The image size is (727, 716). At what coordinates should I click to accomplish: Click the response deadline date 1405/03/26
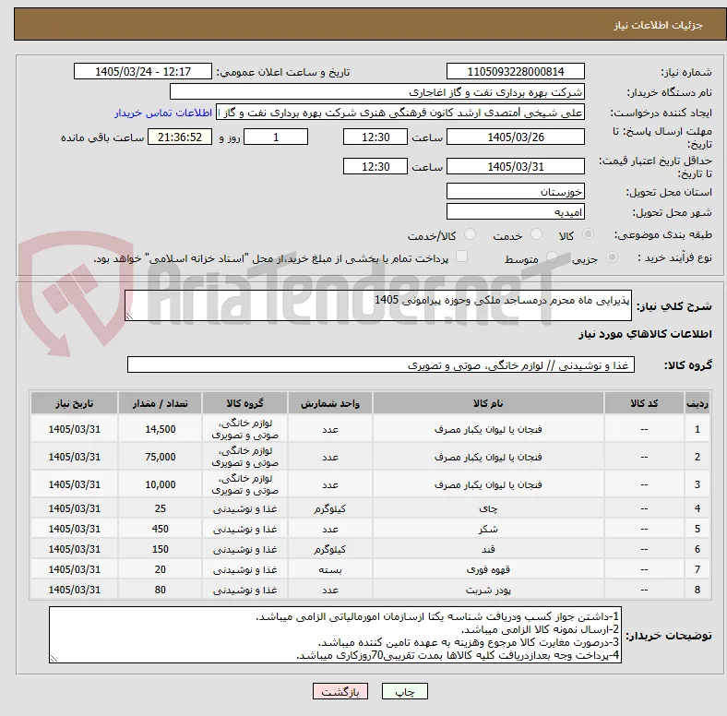click(515, 137)
